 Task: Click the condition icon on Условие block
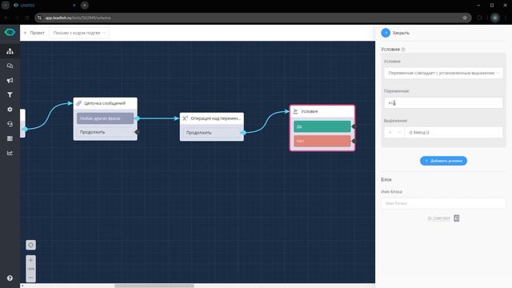[295, 111]
